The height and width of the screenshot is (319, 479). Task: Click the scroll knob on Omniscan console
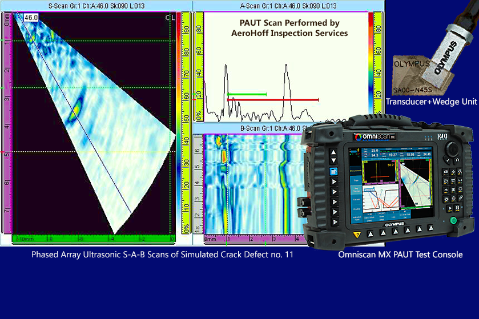click(452, 150)
